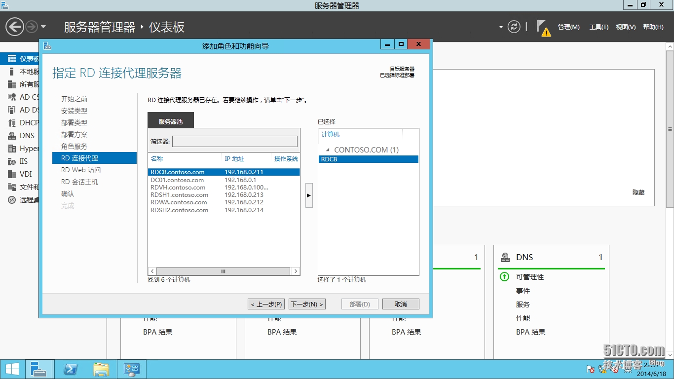This screenshot has height=379, width=674.
Task: Click the 上一步(P) previous button
Action: coord(266,304)
